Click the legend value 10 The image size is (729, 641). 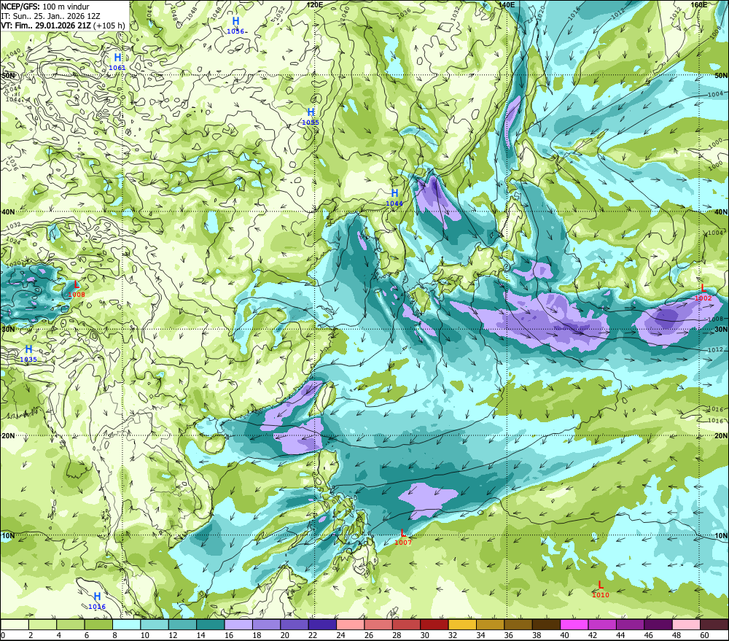144,635
